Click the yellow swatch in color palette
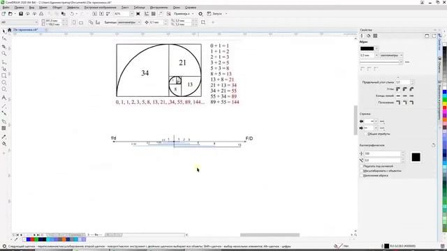Image resolution: width=447 pixels, height=251 pixels. [444, 104]
